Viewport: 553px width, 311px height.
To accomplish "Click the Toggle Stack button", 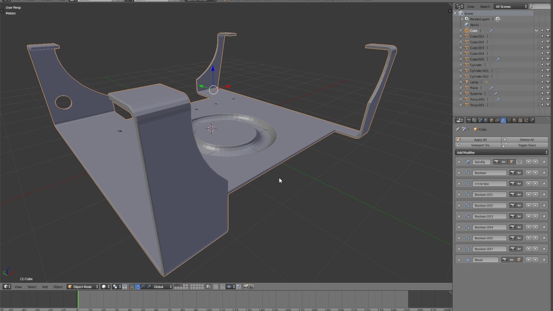I will tap(525, 145).
